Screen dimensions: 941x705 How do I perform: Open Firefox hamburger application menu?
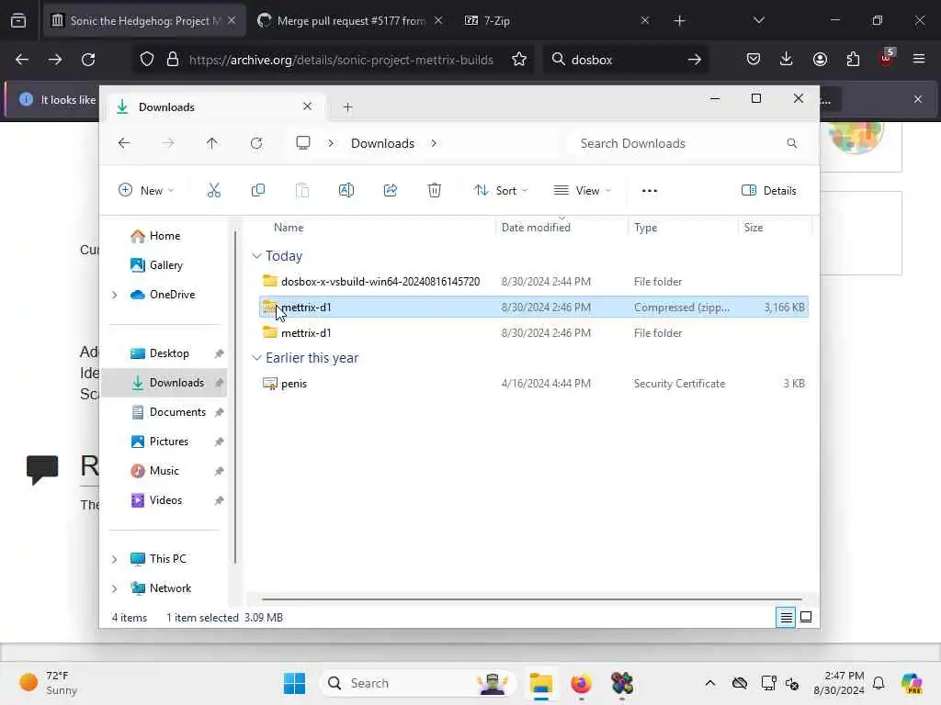[919, 59]
